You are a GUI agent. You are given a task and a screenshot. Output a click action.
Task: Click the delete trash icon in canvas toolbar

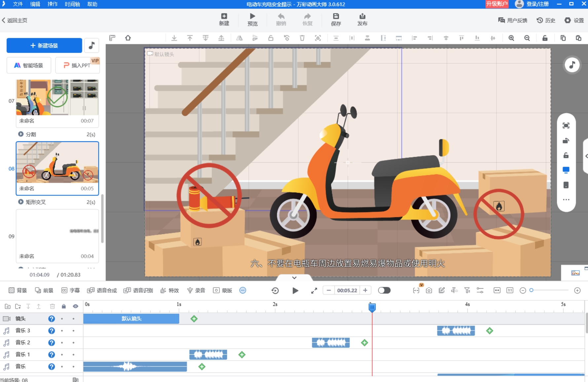point(302,38)
